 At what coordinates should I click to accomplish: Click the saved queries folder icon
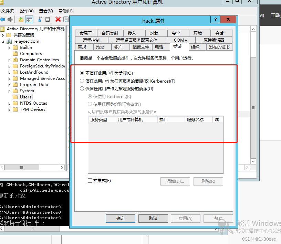tap(9, 35)
